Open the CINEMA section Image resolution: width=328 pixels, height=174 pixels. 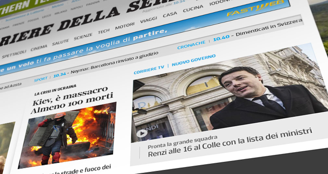(x=39, y=48)
